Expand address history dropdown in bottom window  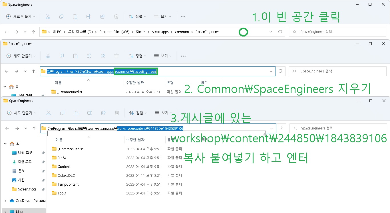[x=272, y=128]
